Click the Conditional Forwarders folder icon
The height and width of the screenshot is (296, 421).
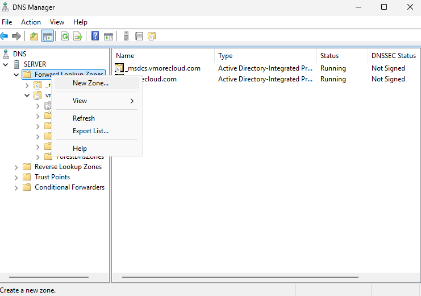[27, 187]
